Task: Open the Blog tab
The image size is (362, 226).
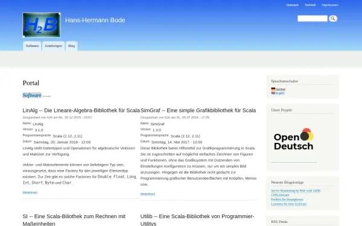Action: (x=72, y=46)
